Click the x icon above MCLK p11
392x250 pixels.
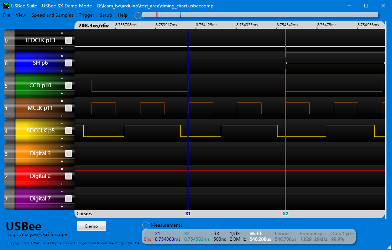click(x=62, y=101)
